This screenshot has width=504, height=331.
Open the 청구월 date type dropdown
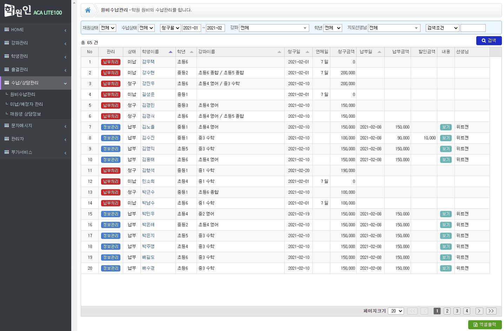pyautogui.click(x=170, y=28)
